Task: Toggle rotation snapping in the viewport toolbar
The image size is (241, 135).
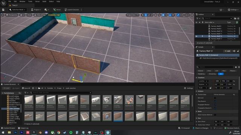Action: click(x=170, y=15)
